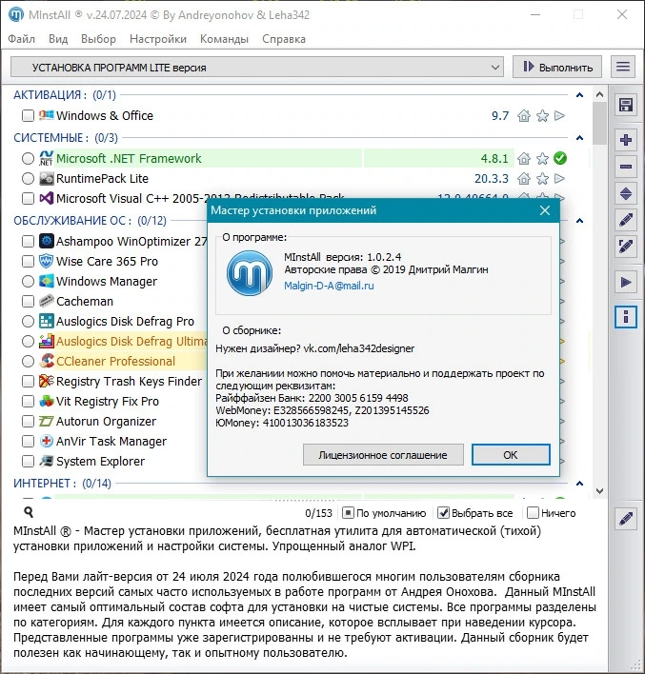The image size is (645, 674).
Task: Open homepage icon for Windows & Office
Action: click(524, 115)
